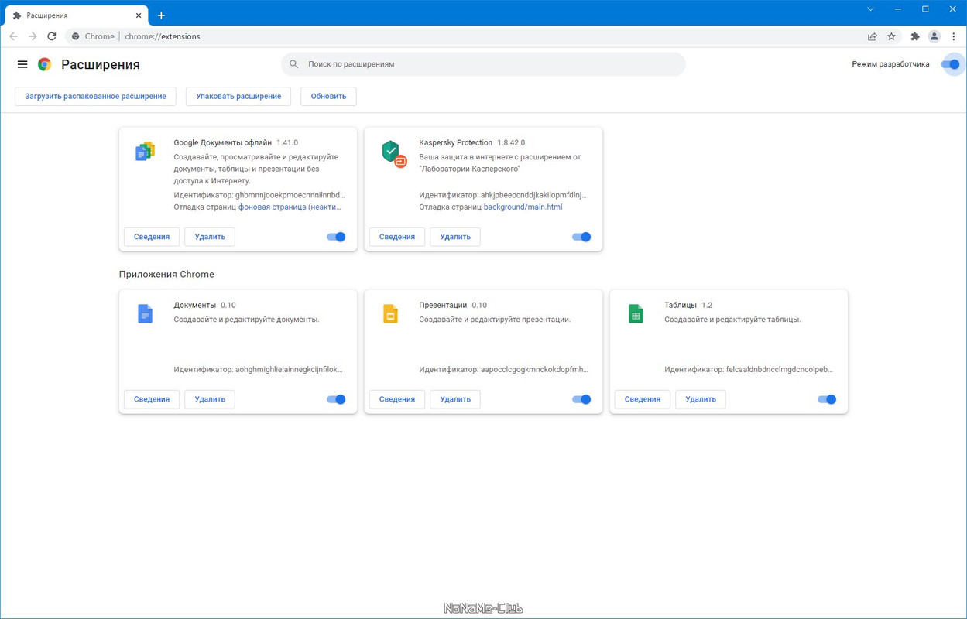Click the share page icon in address bar
Viewport: 967px width, 619px height.
coord(873,36)
